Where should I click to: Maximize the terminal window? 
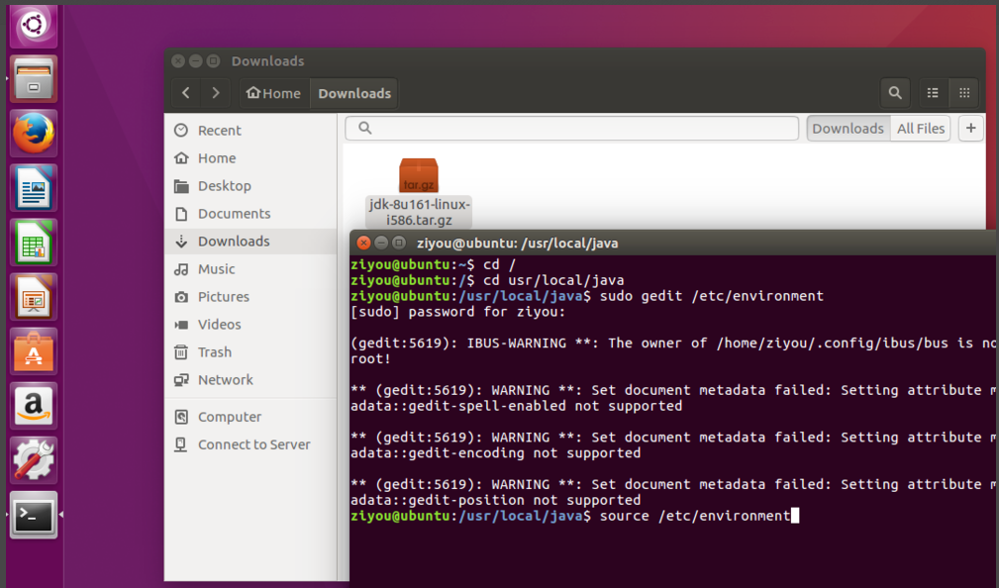tap(399, 243)
